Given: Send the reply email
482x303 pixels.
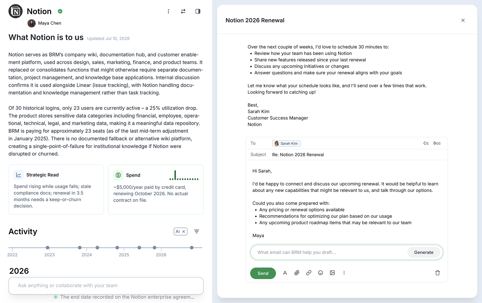Looking at the screenshot, I should pyautogui.click(x=263, y=273).
